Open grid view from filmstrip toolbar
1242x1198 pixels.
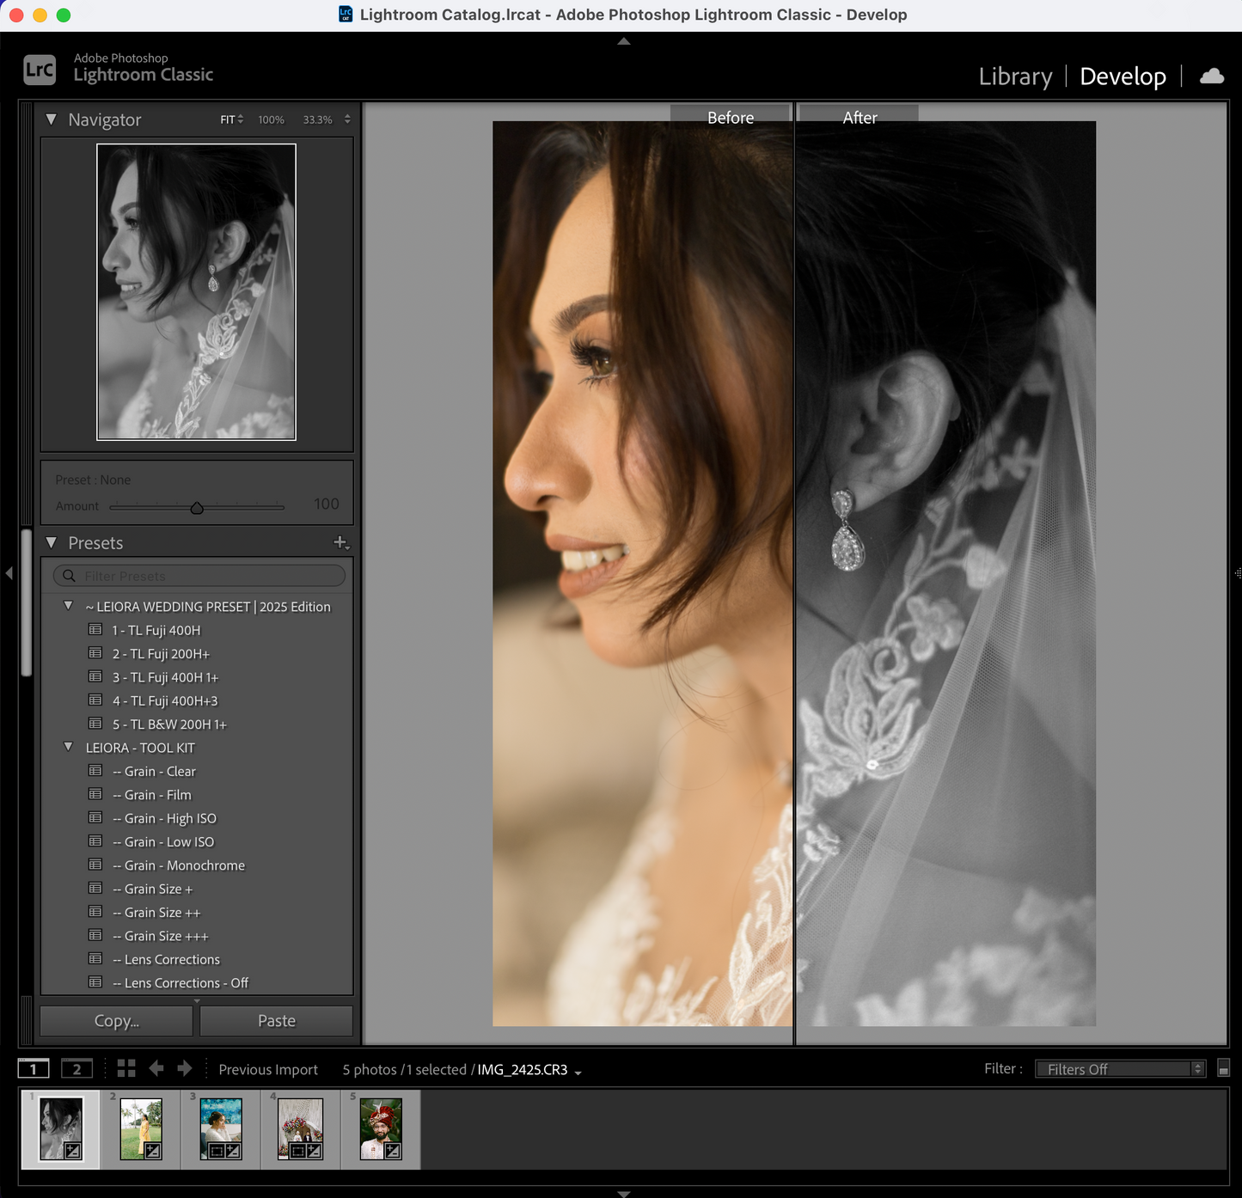tap(126, 1068)
